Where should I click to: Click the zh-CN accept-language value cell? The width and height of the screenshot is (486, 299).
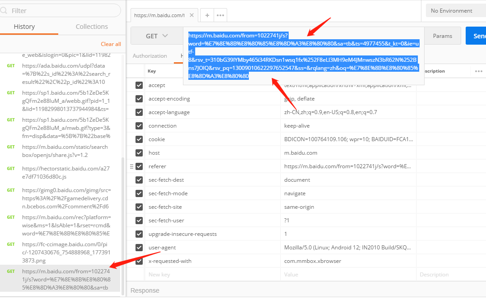click(348, 112)
